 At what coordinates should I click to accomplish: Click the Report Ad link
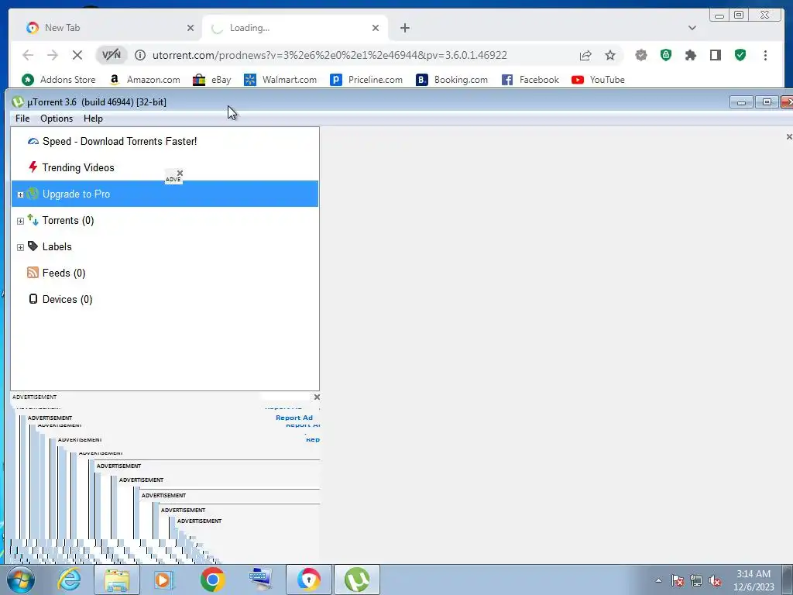(294, 418)
